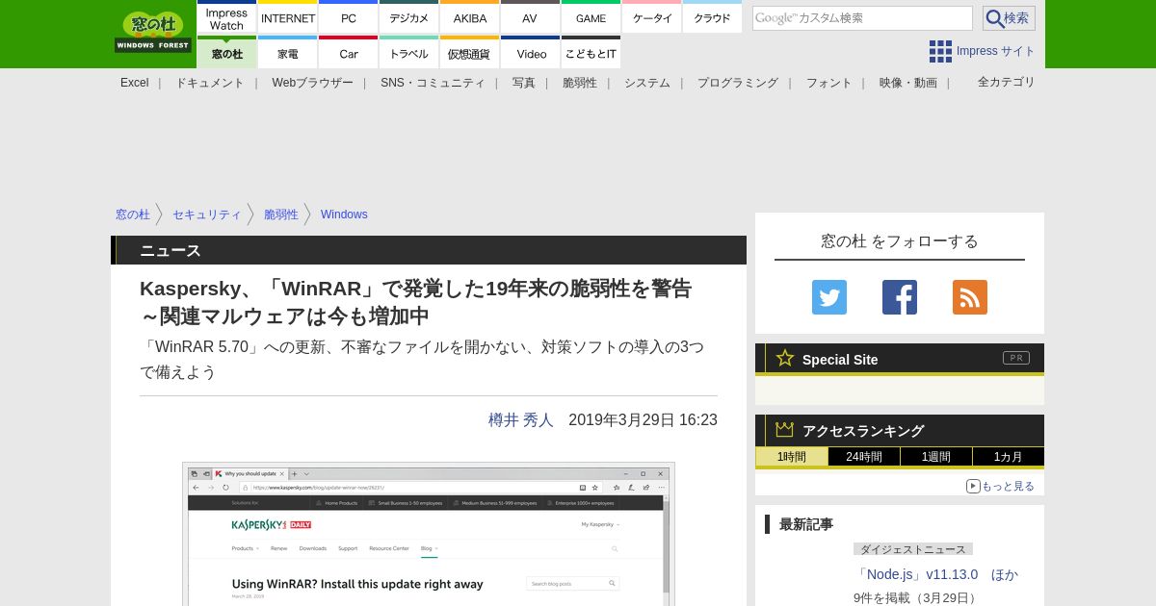Image resolution: width=1156 pixels, height=606 pixels.
Task: Select the 1週間 ranking tab
Action: coord(936,457)
